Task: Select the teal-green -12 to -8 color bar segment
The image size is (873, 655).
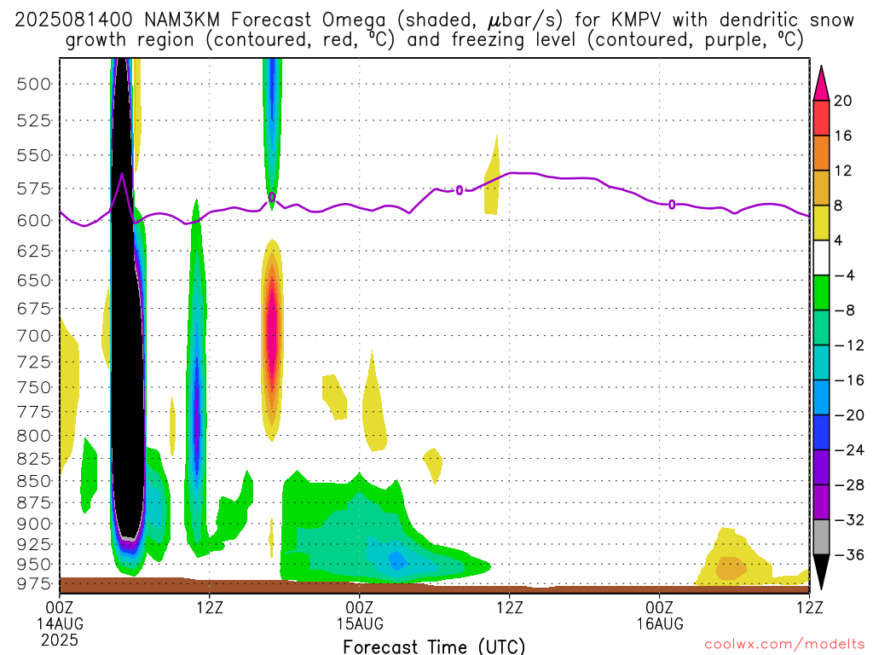Action: pos(821,327)
